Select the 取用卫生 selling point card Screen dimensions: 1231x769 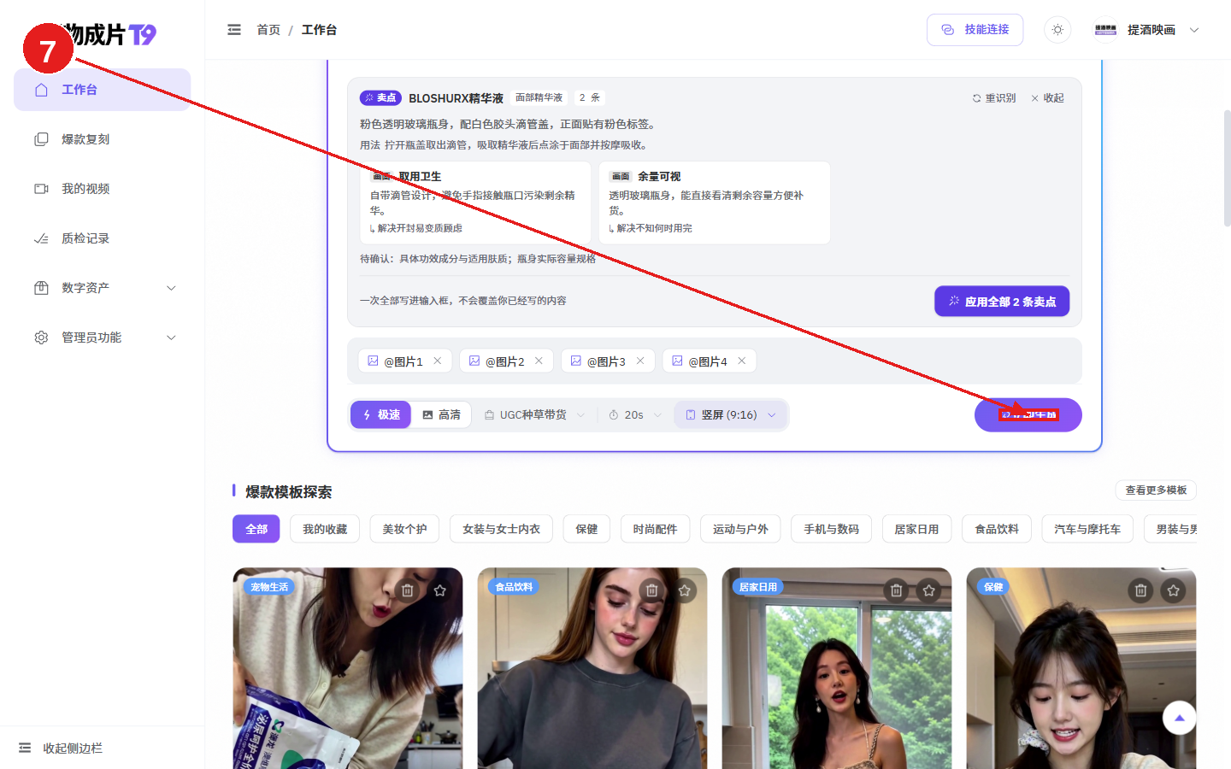click(475, 203)
